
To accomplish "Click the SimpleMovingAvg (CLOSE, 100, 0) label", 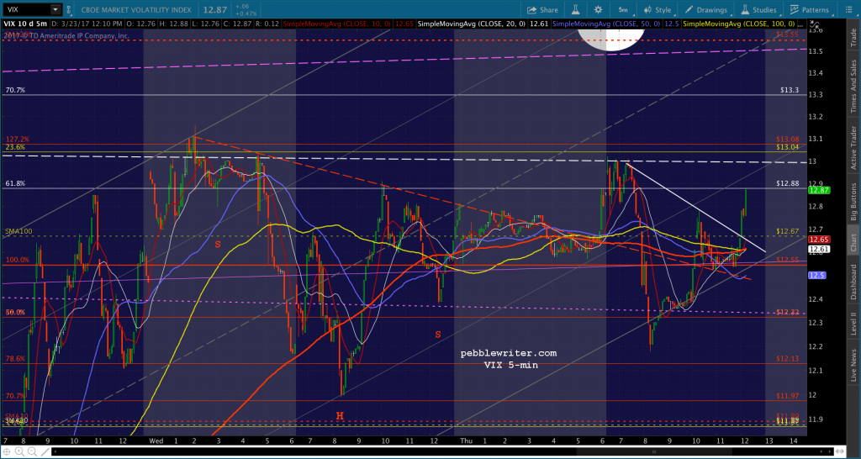I will point(740,24).
